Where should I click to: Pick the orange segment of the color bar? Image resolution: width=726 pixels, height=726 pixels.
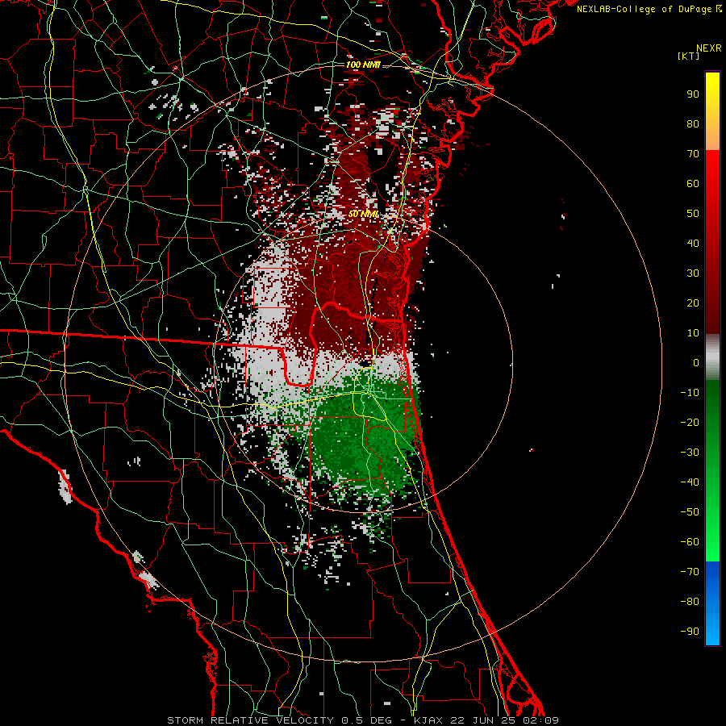click(712, 134)
